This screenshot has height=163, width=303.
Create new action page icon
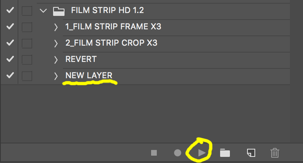[x=251, y=153]
